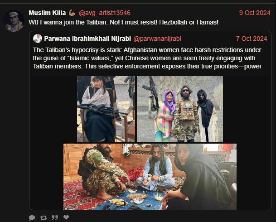The width and height of the screenshot is (276, 222).
Task: Open the seated woman with rifle photo
Action: (x=106, y=109)
